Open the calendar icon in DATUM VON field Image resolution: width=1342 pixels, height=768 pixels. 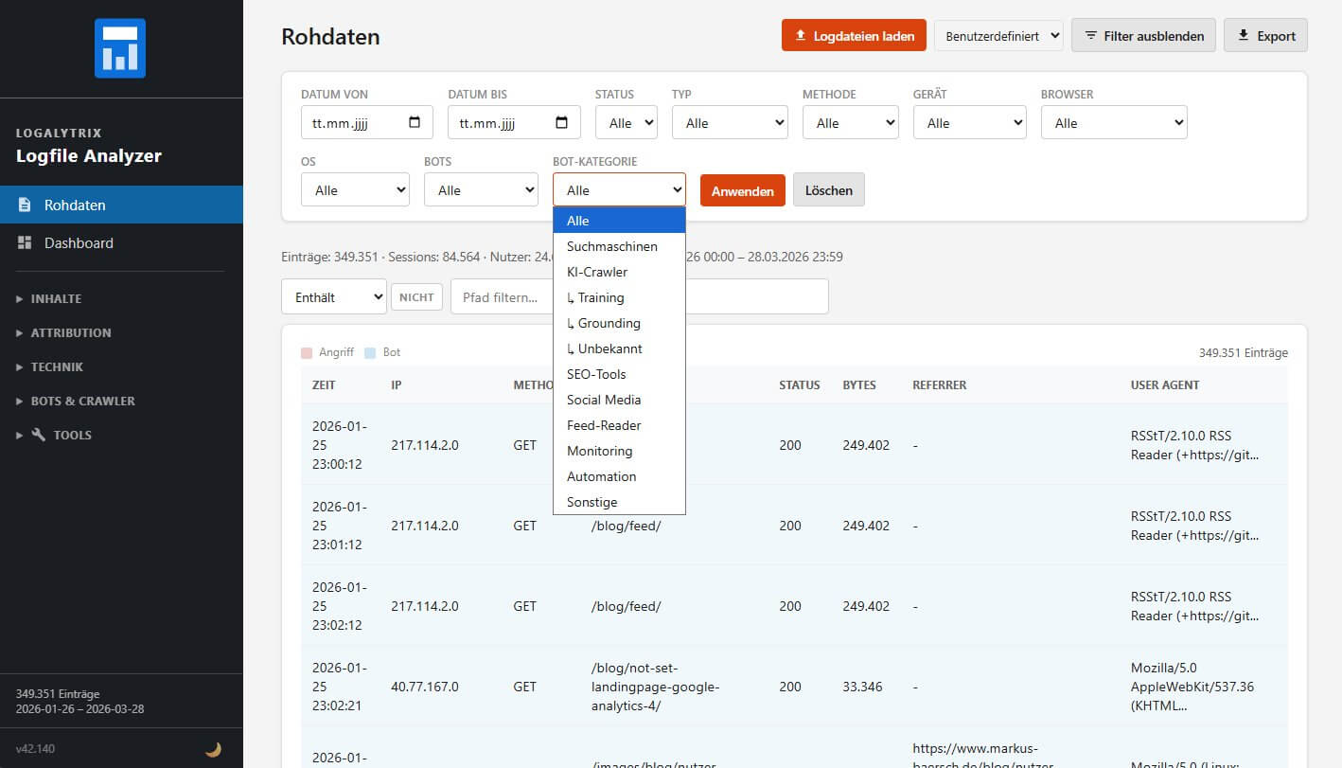(x=415, y=121)
